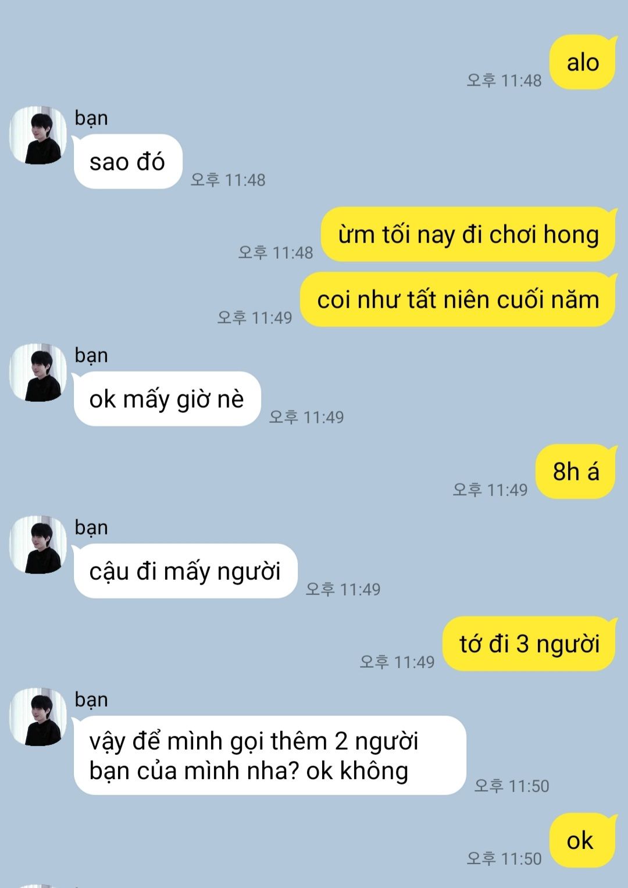Image resolution: width=628 pixels, height=888 pixels.
Task: Tap the 'cậu đi mấy người' message
Action: tap(185, 571)
